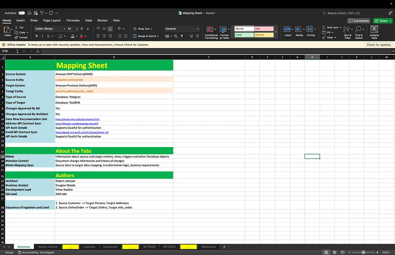Click Check for Updates button
This screenshot has width=395, height=255.
pyautogui.click(x=378, y=44)
